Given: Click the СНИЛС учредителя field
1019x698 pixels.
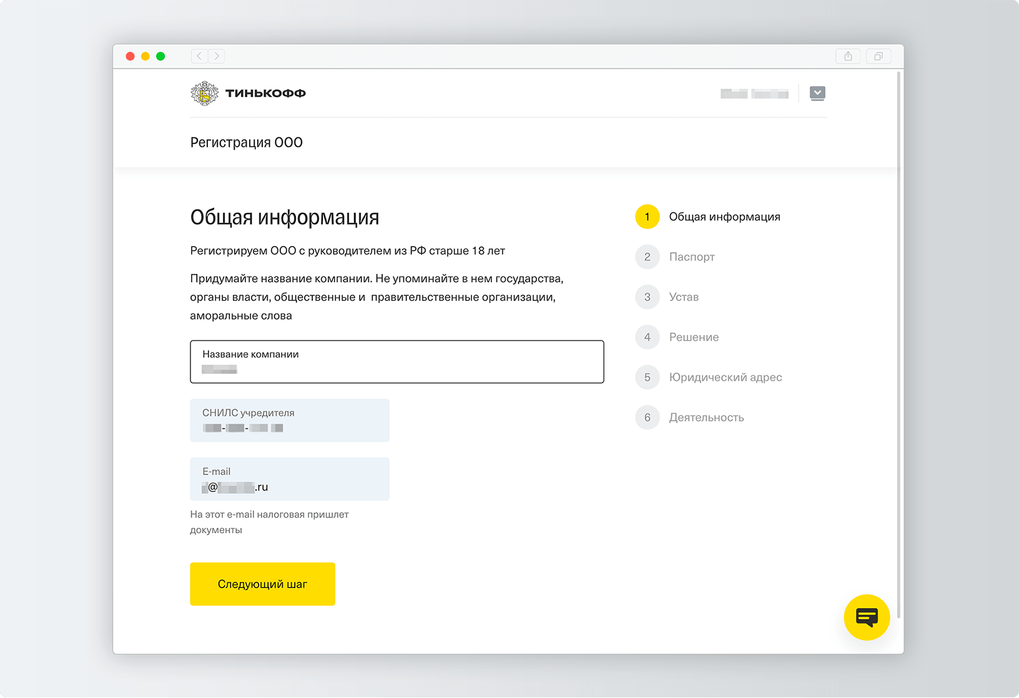Looking at the screenshot, I should [x=289, y=420].
